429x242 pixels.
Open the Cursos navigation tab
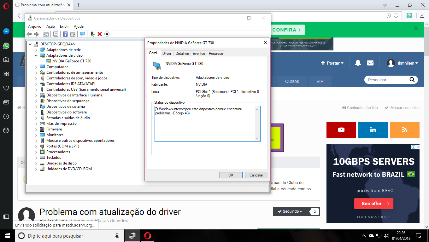coord(292,81)
